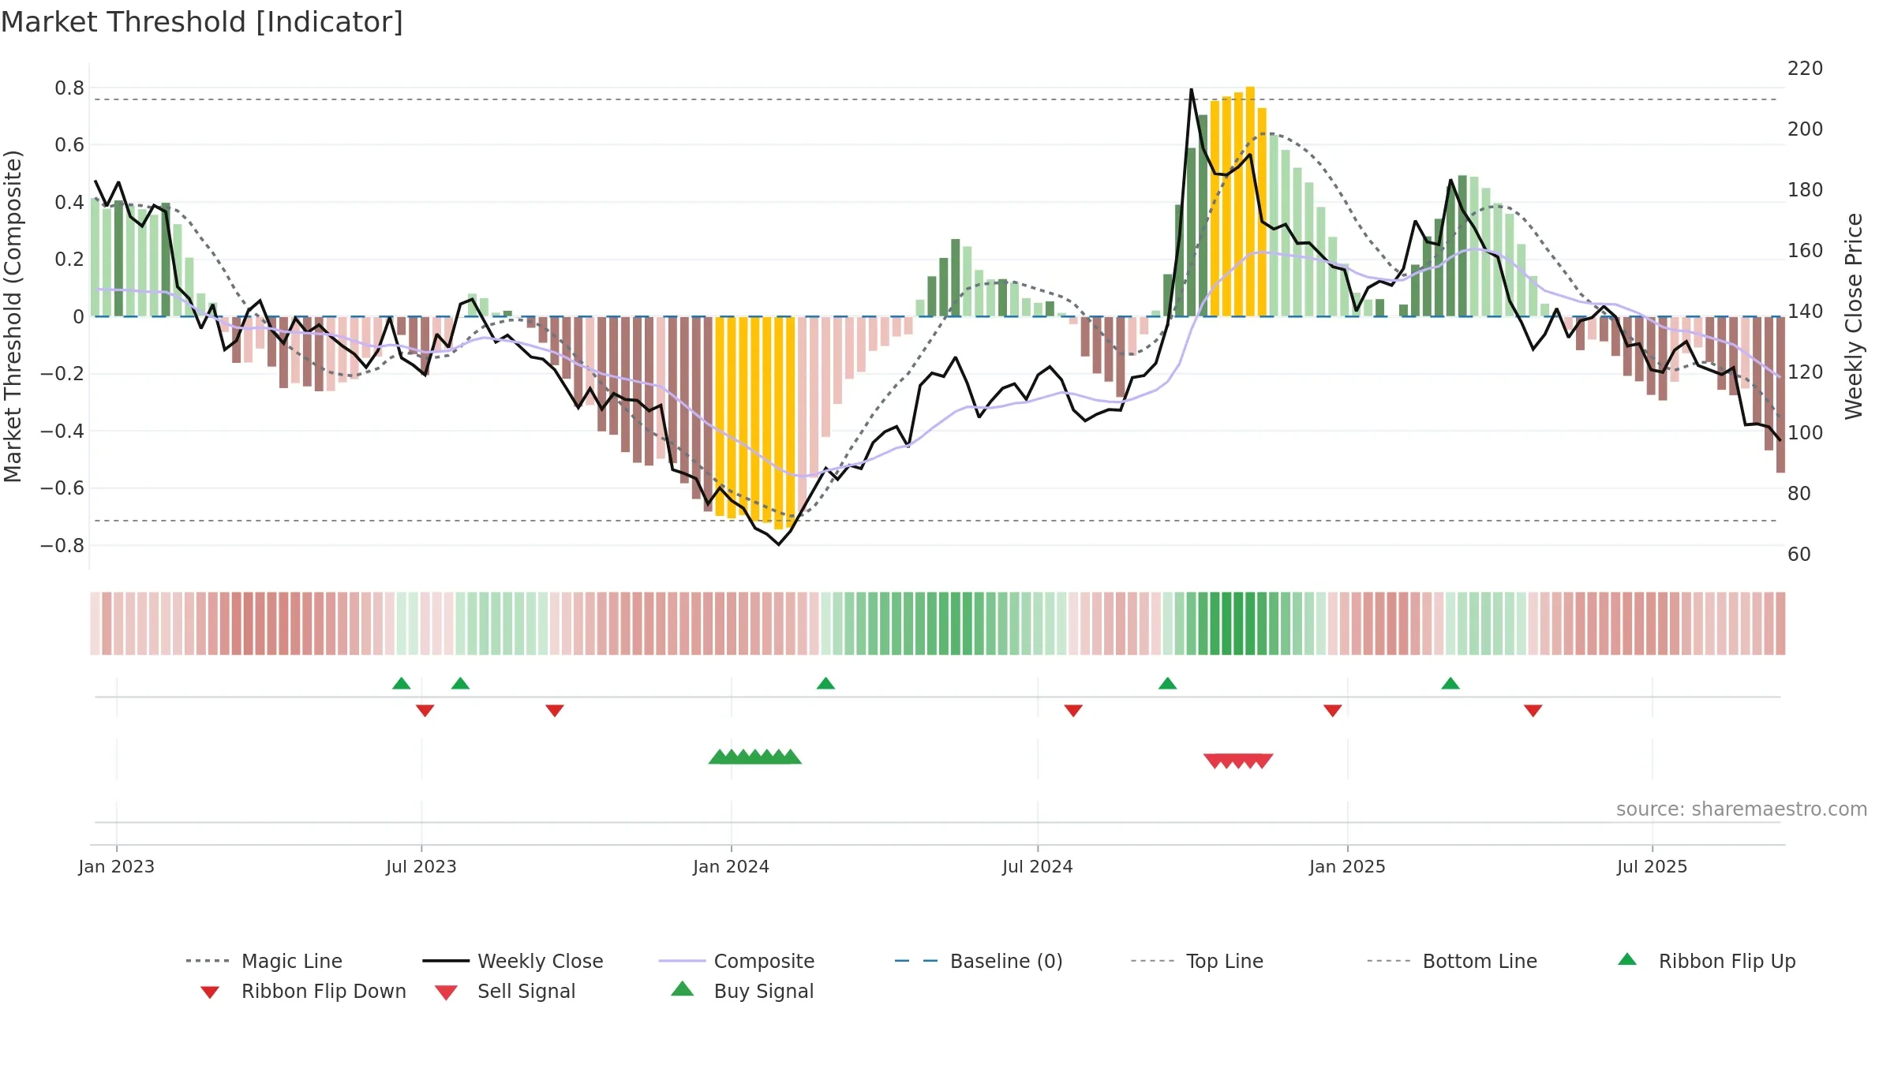
Task: Click the Jul 2024 x-axis label
Action: [x=1038, y=867]
